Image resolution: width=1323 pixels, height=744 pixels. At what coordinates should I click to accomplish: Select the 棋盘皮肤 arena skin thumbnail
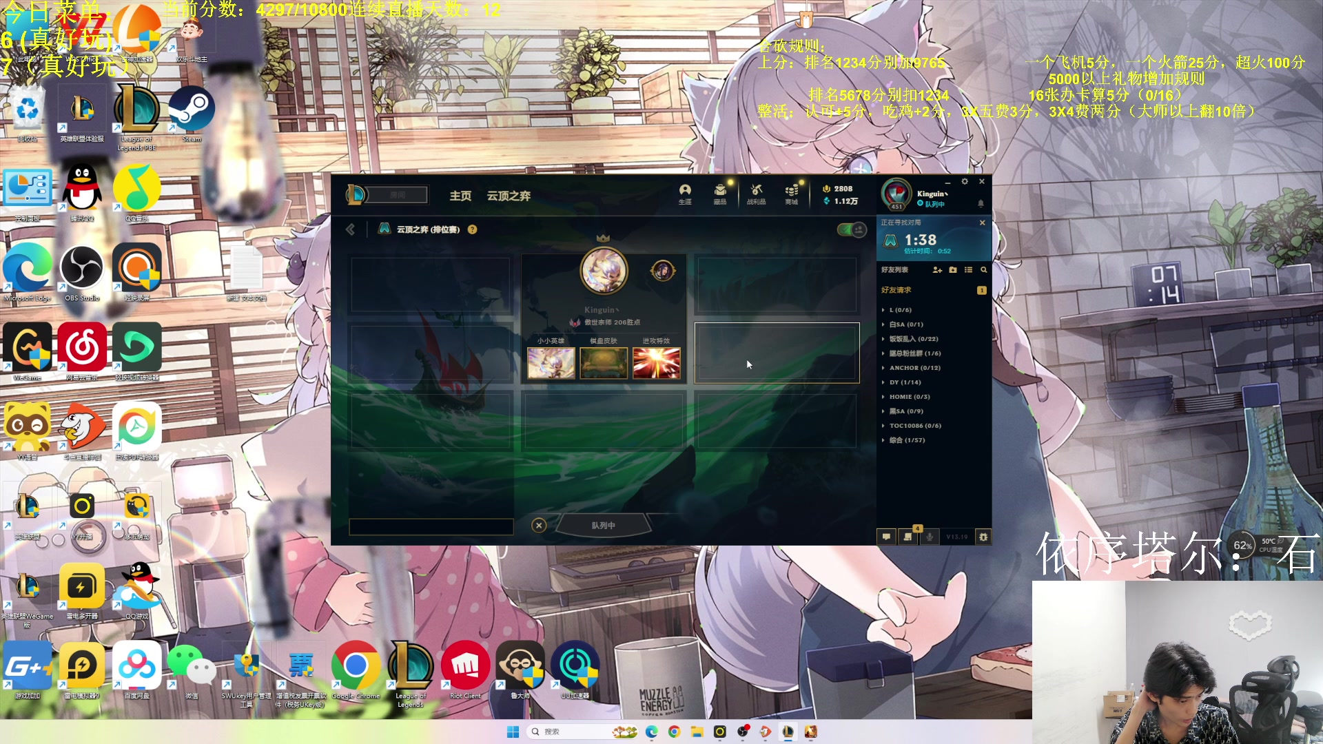[604, 363]
